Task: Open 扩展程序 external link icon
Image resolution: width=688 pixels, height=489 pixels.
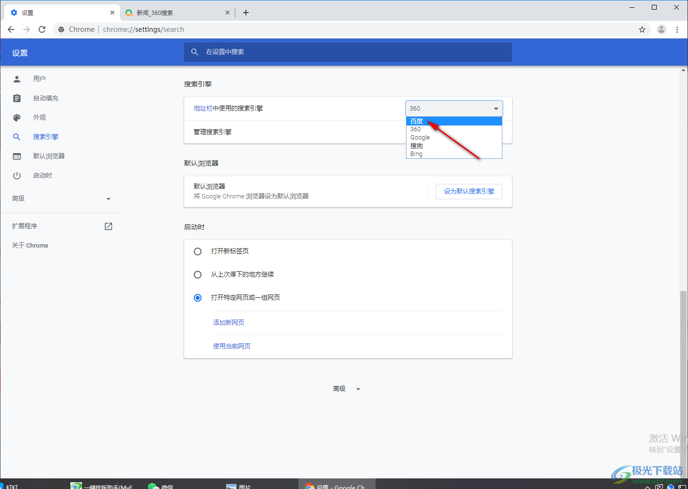Action: 108,226
